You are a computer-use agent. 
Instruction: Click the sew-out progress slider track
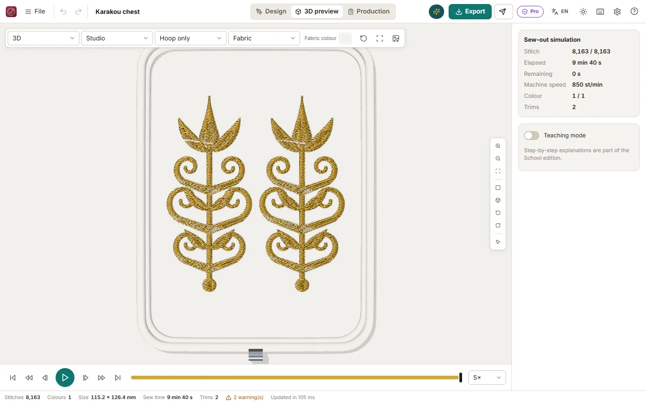click(296, 378)
